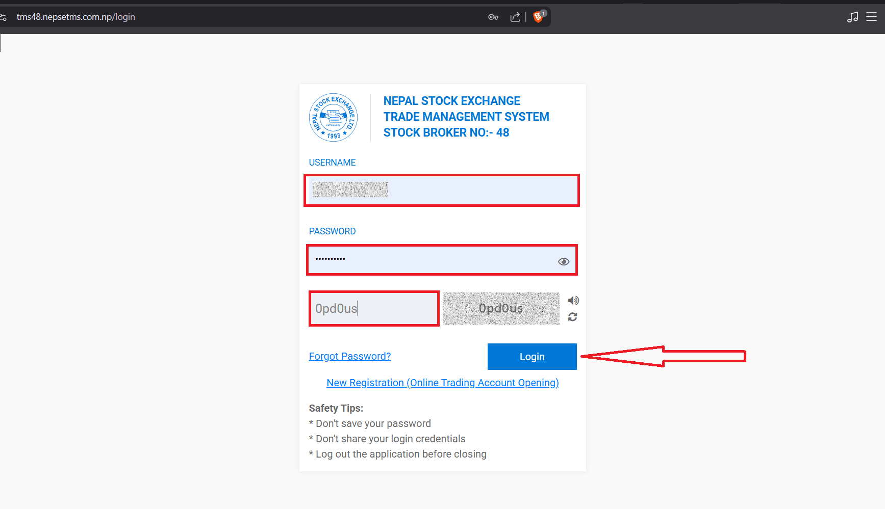Screen dimensions: 885x509
Task: Click the music note playlist icon
Action: tap(852, 17)
